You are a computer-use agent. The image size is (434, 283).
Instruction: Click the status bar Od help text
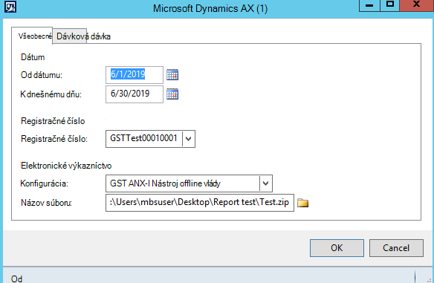tap(16, 279)
